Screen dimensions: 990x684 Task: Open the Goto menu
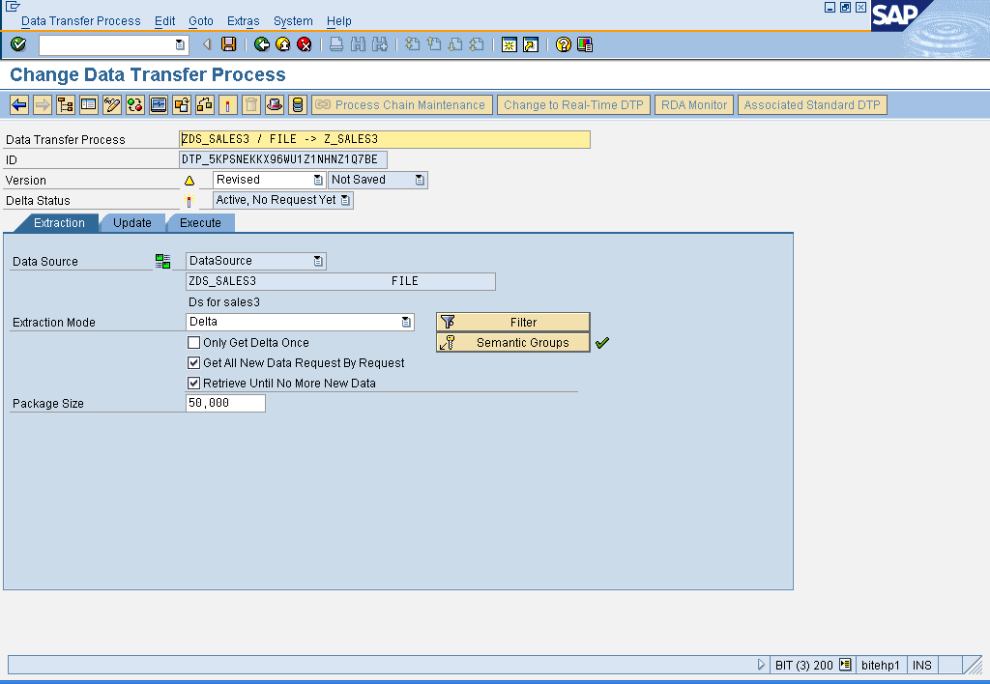[x=201, y=21]
